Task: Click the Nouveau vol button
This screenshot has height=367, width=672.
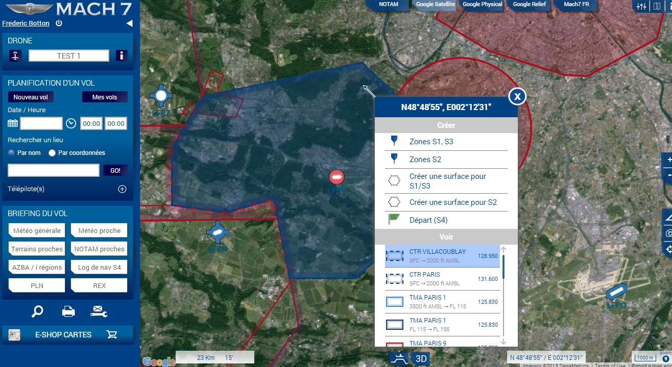Action: (x=31, y=97)
